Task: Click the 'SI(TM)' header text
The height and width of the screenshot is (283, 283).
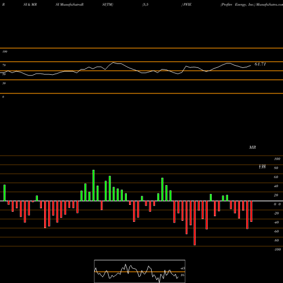Action: [x=108, y=5]
